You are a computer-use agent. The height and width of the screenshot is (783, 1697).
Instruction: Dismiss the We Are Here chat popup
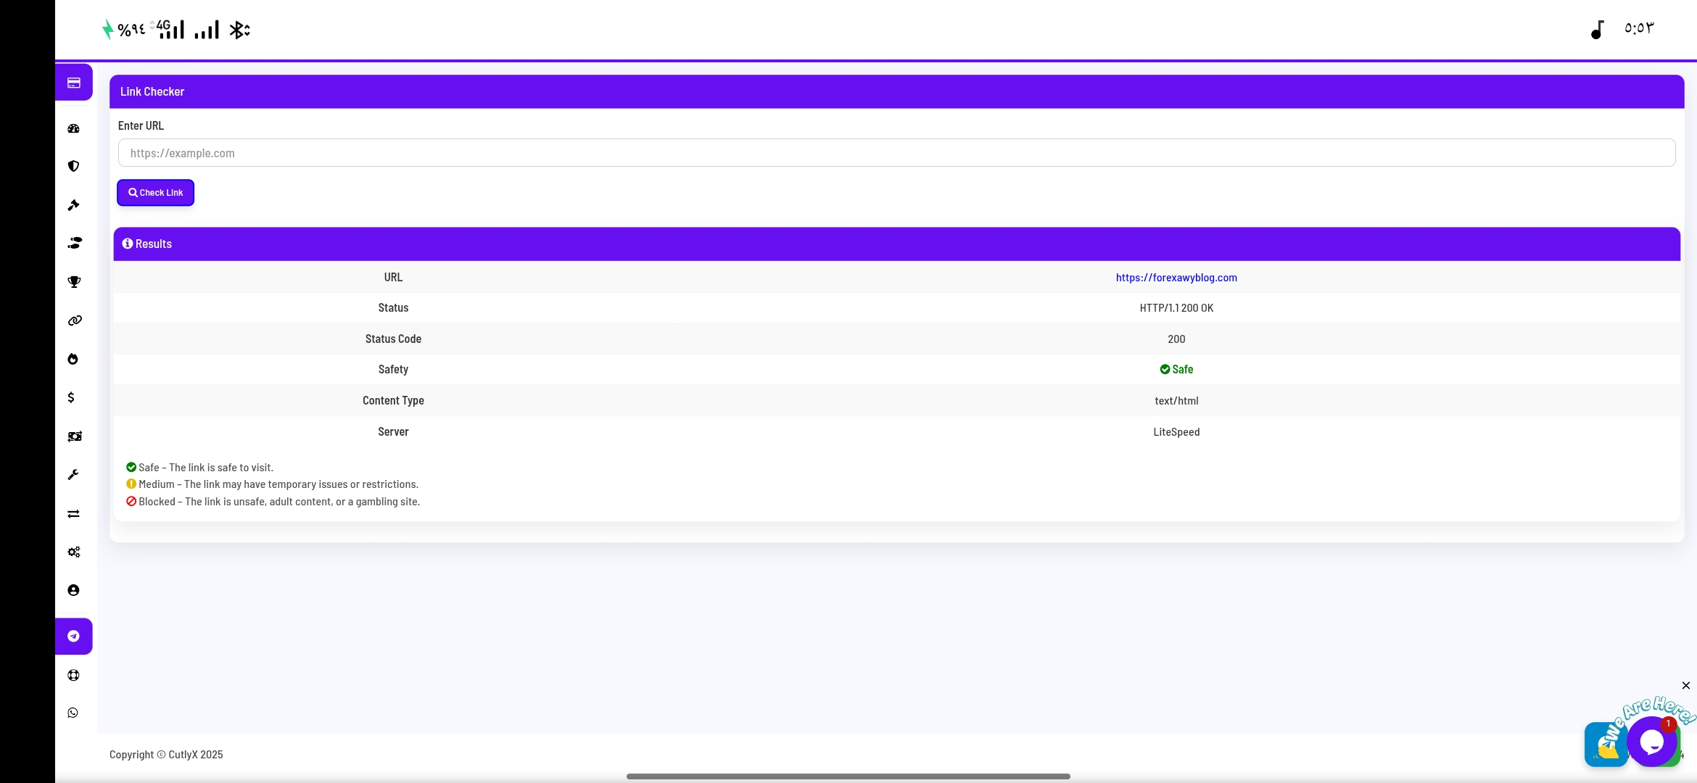tap(1685, 685)
